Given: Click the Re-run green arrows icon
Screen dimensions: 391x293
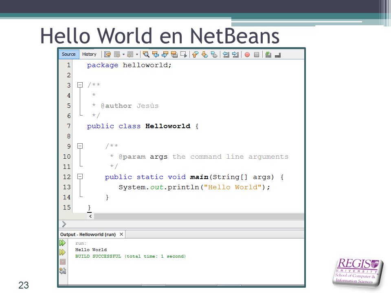Looking at the screenshot, I should pos(62,243).
